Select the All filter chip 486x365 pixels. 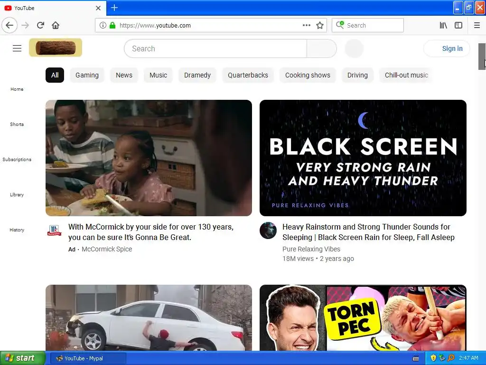tap(55, 75)
